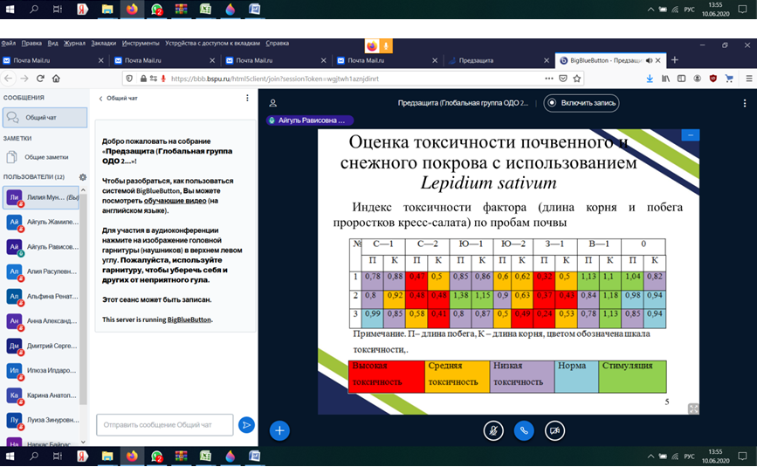Open Excel from the bottom taskbar
This screenshot has width=757, height=467.
pos(206,456)
